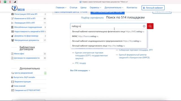Viewport: 181px width, 101px height.
Task: Select the Поиск по 514 площадкам tab
Action: pyautogui.click(x=125, y=17)
